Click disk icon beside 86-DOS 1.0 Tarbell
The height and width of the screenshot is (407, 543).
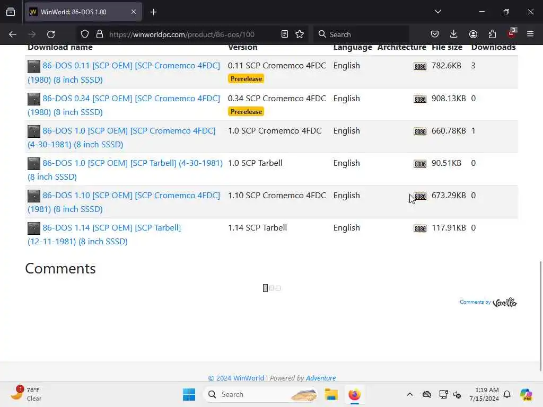34,164
